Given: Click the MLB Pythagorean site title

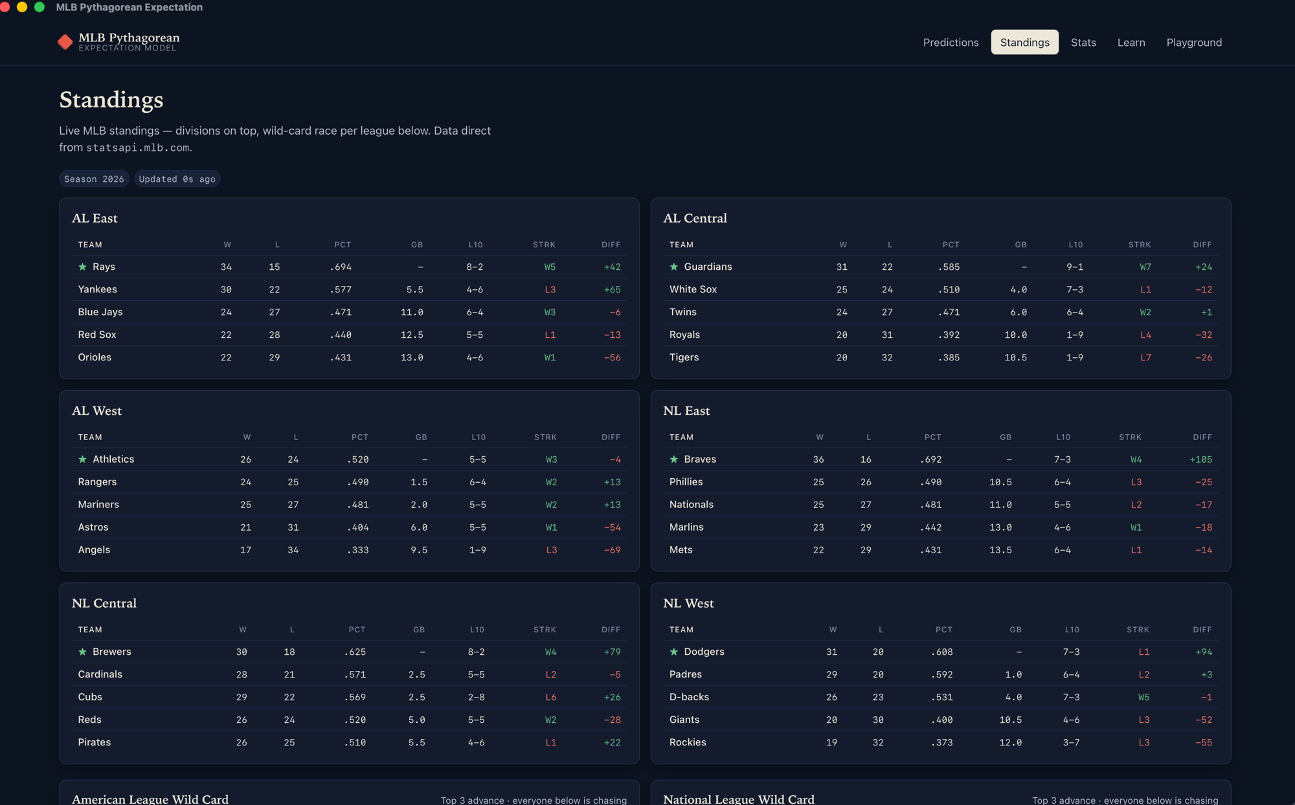Looking at the screenshot, I should point(129,38).
